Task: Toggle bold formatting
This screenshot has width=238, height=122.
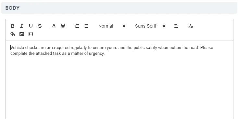Action: [13, 26]
